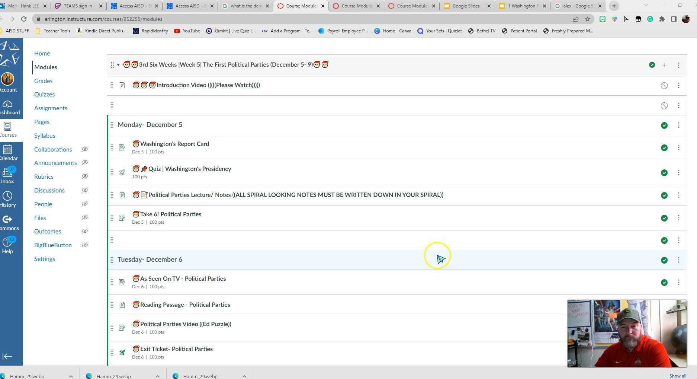Open the Help icon in the sidebar
Image resolution: width=697 pixels, height=379 pixels.
coord(7,245)
